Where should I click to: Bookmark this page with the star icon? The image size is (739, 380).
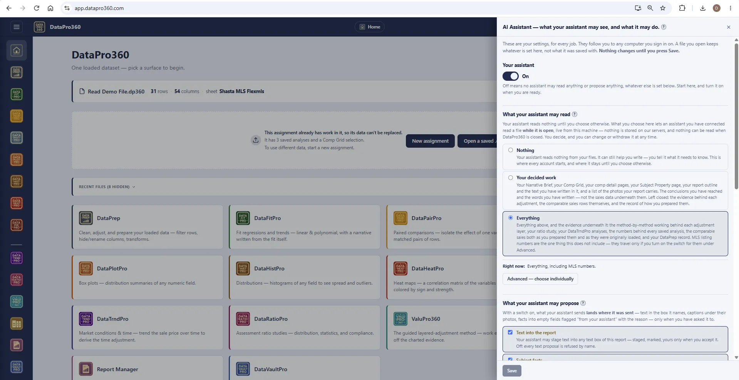[x=663, y=8]
